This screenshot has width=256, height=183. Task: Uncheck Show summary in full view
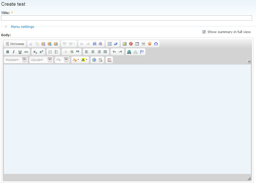[204, 32]
